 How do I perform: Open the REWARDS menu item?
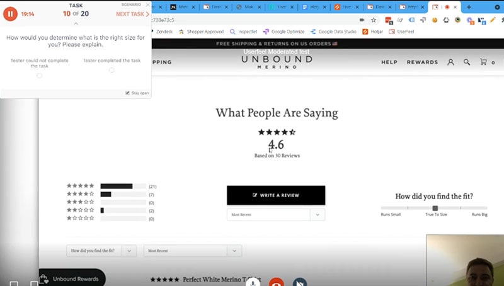click(422, 62)
